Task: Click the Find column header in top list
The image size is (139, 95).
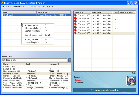Action: click(x=19, y=12)
